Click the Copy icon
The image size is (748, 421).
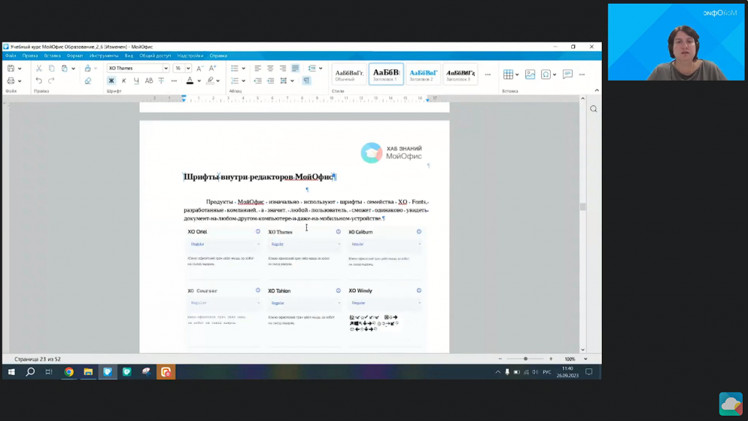coord(52,68)
